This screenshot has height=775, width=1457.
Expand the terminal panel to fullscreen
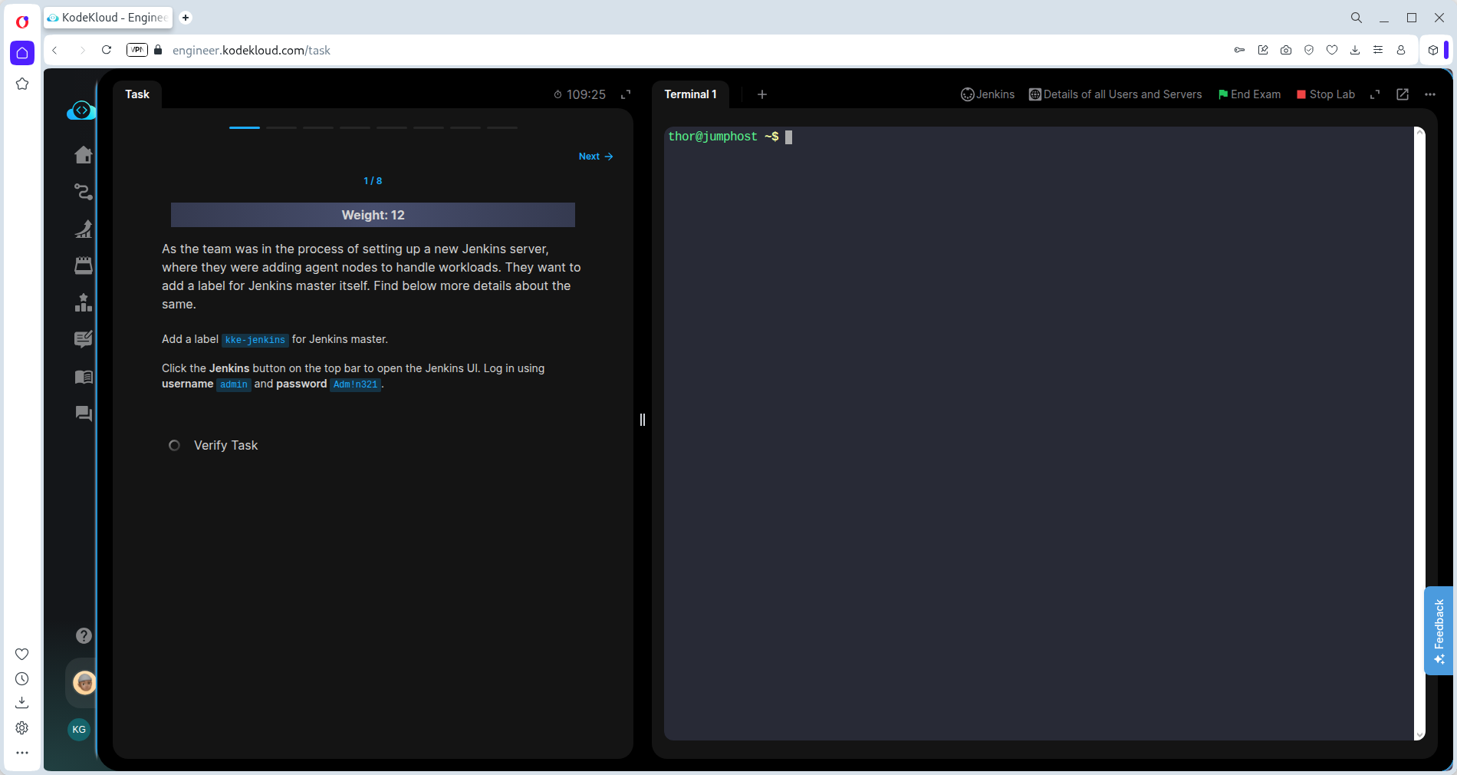(x=1375, y=94)
